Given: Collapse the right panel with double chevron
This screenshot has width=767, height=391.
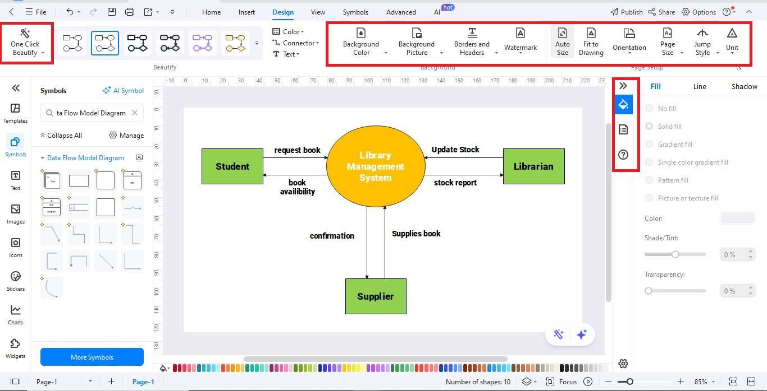Looking at the screenshot, I should point(623,86).
